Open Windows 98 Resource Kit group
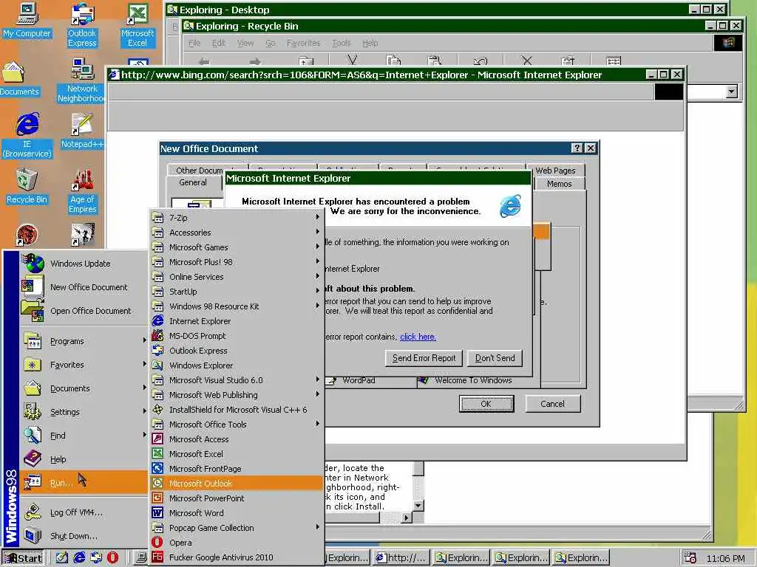This screenshot has width=757, height=567. [236, 306]
